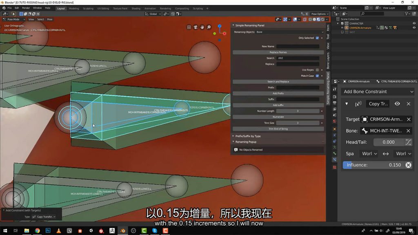Open World properties tab icon
Image resolution: width=418 pixels, height=235 pixels.
(335, 121)
